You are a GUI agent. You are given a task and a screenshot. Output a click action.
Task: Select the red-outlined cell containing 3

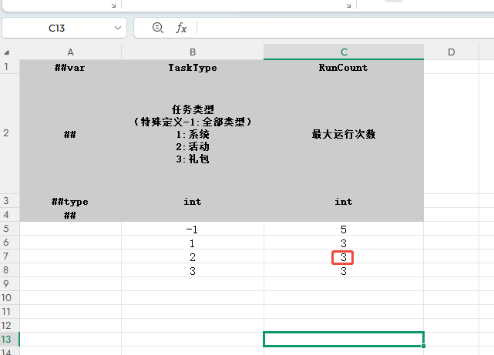point(344,257)
